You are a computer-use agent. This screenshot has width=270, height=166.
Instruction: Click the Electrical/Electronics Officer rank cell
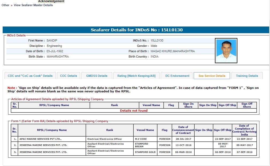click(x=105, y=139)
